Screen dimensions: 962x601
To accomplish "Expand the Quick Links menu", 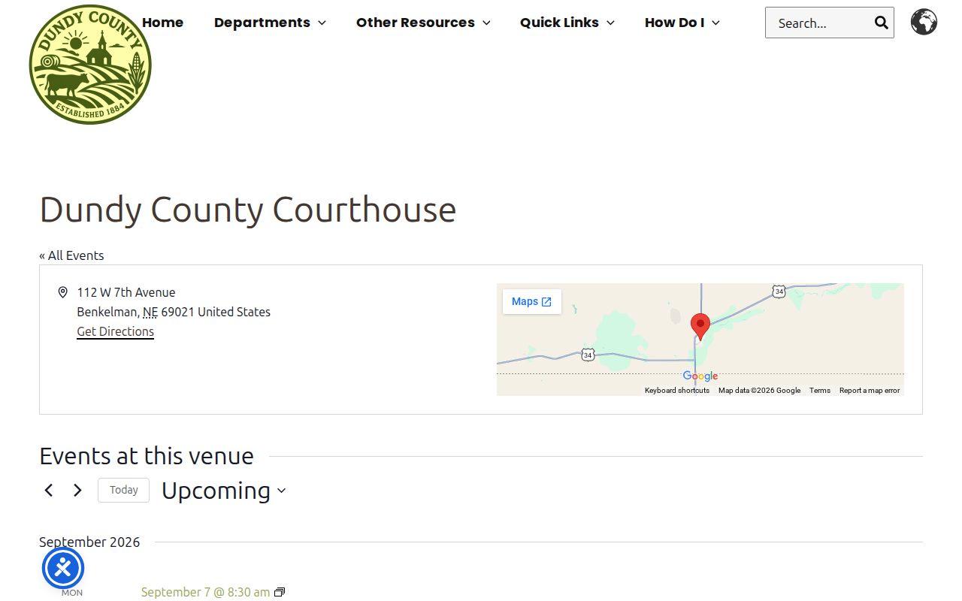I will tap(567, 23).
